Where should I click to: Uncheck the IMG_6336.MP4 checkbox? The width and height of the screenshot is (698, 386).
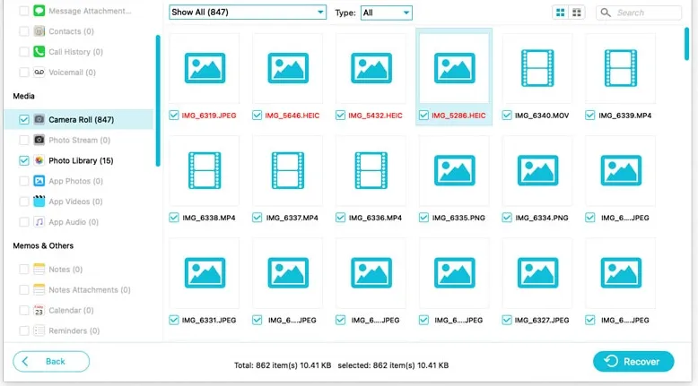341,218
